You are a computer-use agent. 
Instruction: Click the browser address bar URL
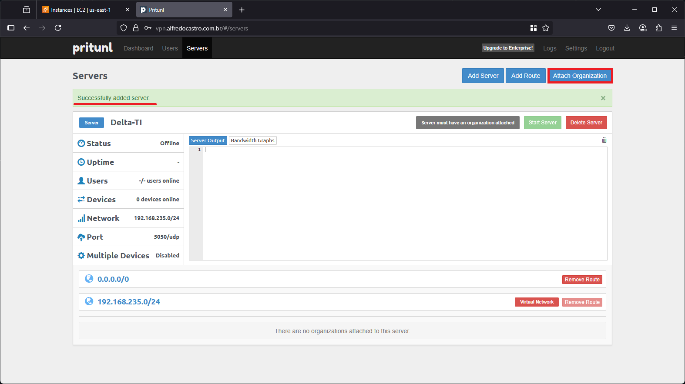(202, 28)
